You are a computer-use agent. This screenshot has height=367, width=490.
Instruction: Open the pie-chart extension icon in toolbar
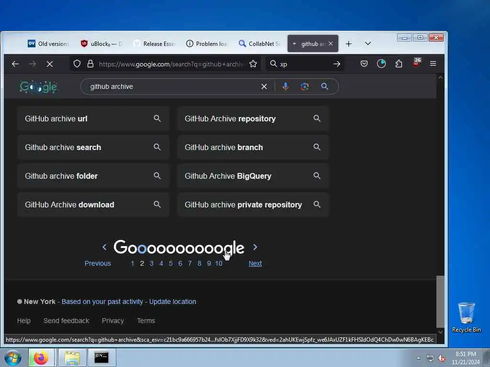pos(381,64)
